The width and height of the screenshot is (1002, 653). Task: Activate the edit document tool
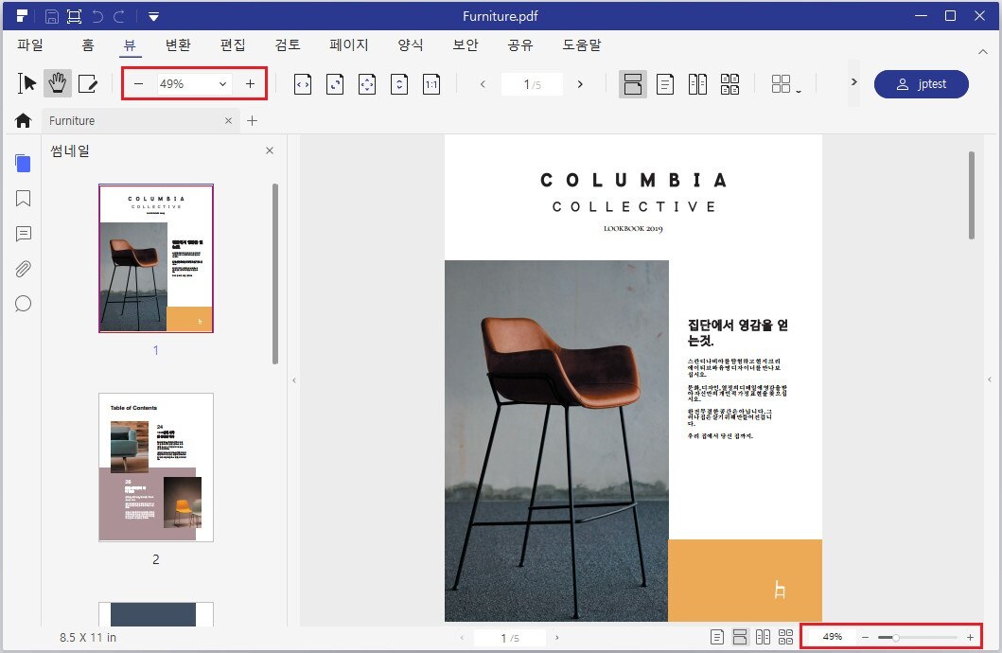pyautogui.click(x=88, y=83)
